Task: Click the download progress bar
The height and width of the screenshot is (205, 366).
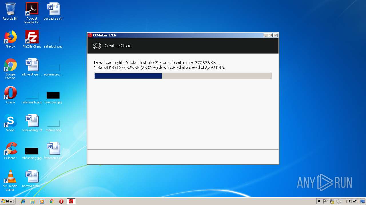Action: [183, 76]
